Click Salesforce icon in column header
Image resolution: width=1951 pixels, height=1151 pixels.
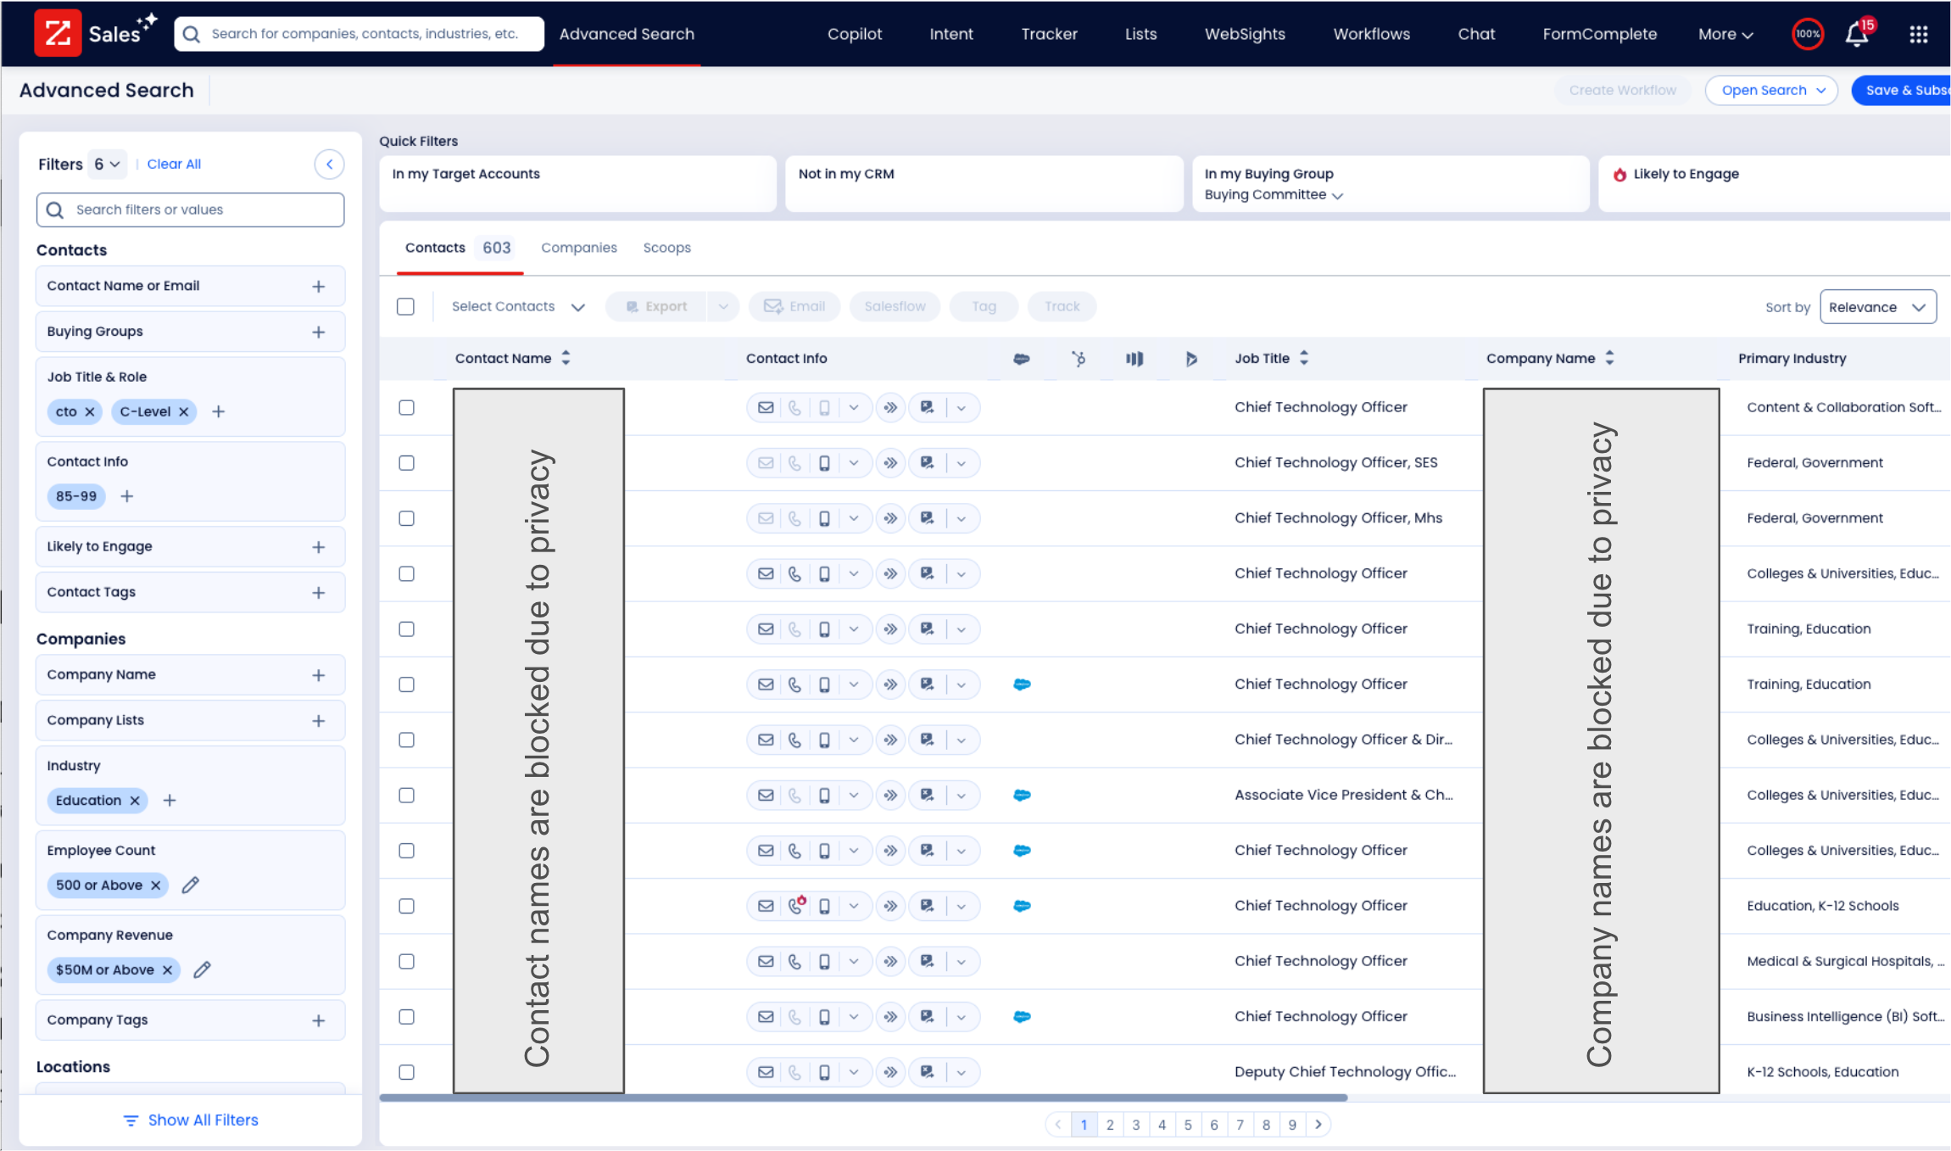[x=1021, y=359]
